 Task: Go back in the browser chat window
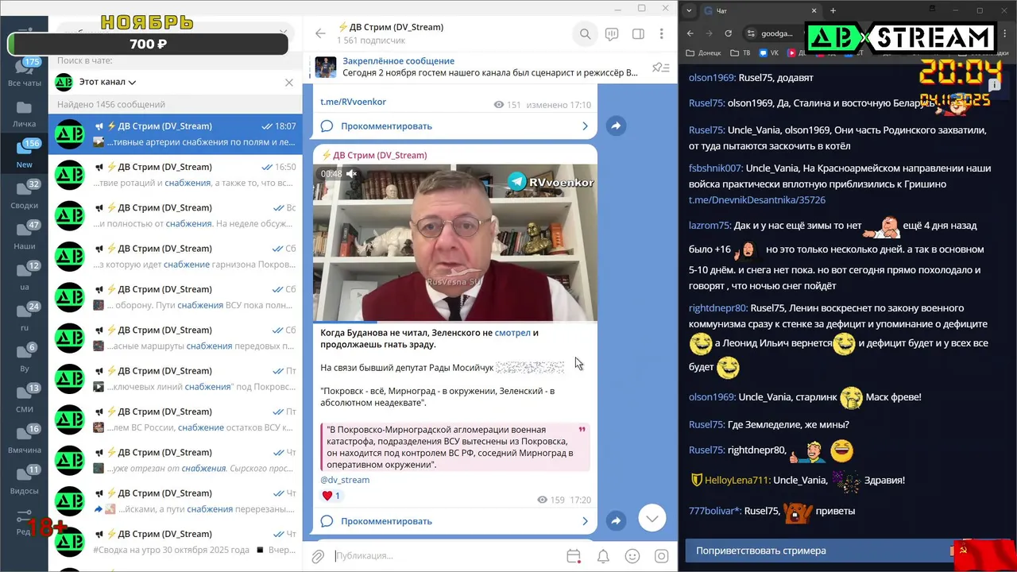click(x=690, y=33)
